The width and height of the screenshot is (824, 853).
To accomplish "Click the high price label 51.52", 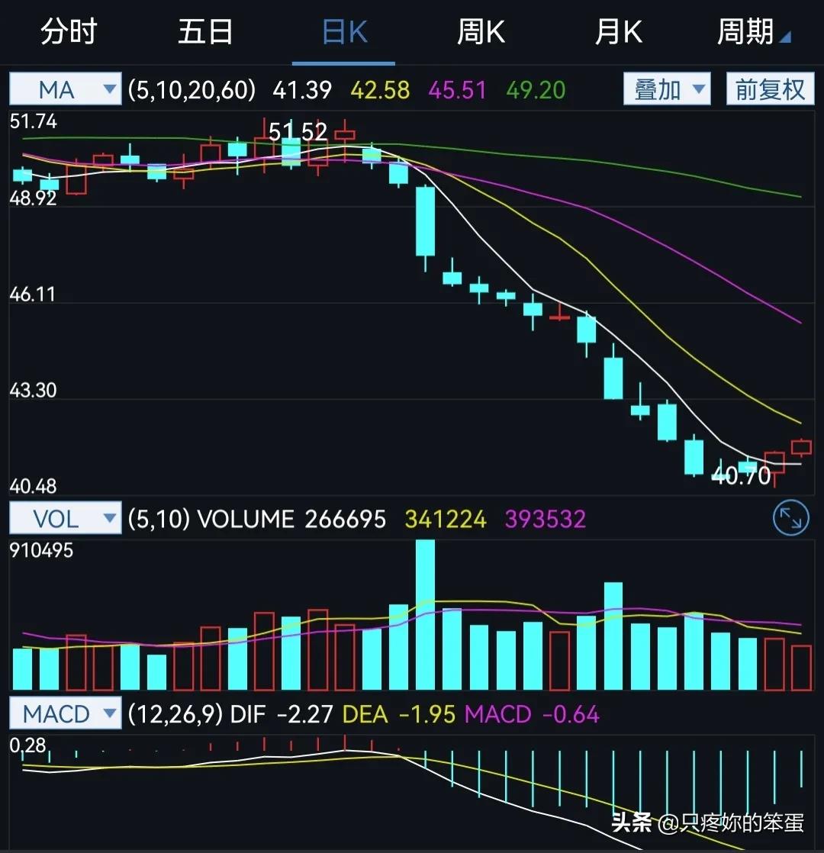I will [x=298, y=132].
